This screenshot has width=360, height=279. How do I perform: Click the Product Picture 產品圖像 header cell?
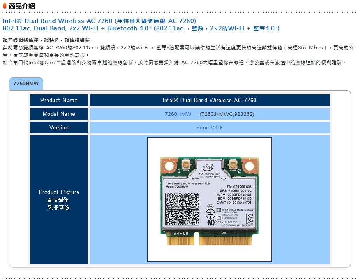point(59,199)
